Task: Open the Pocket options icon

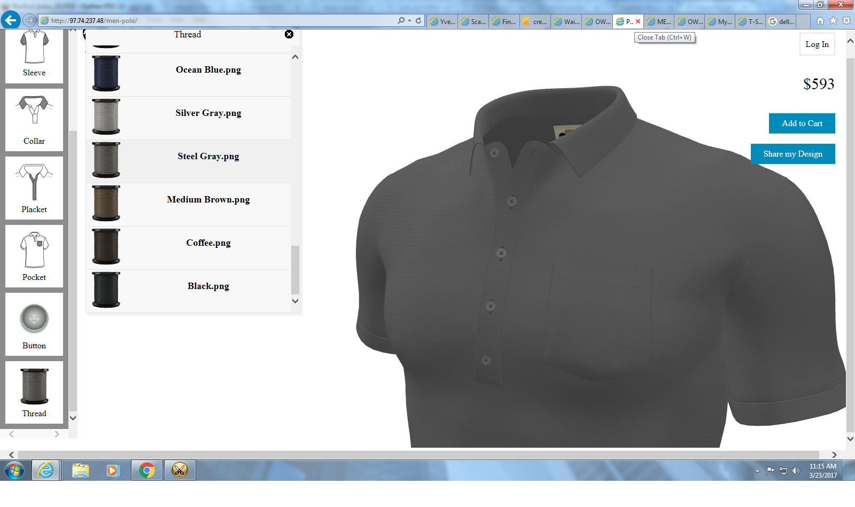Action: [34, 256]
